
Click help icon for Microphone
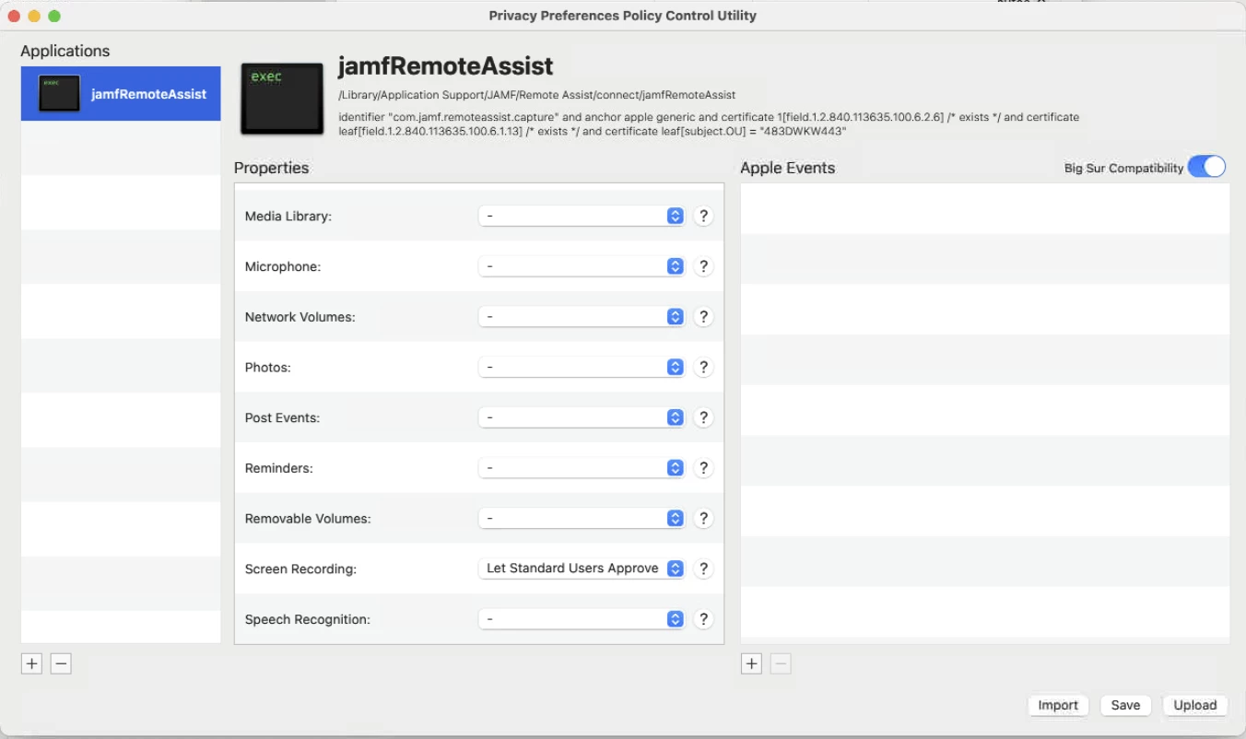coord(703,266)
